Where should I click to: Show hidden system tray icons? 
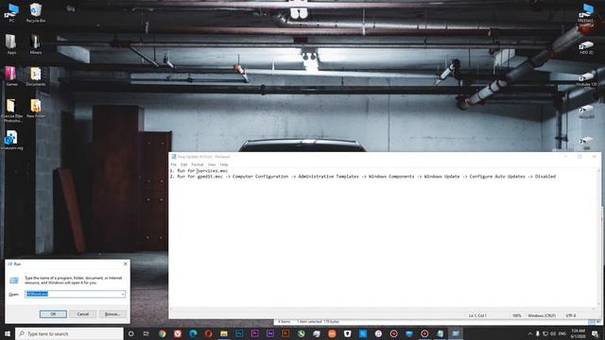(x=529, y=333)
